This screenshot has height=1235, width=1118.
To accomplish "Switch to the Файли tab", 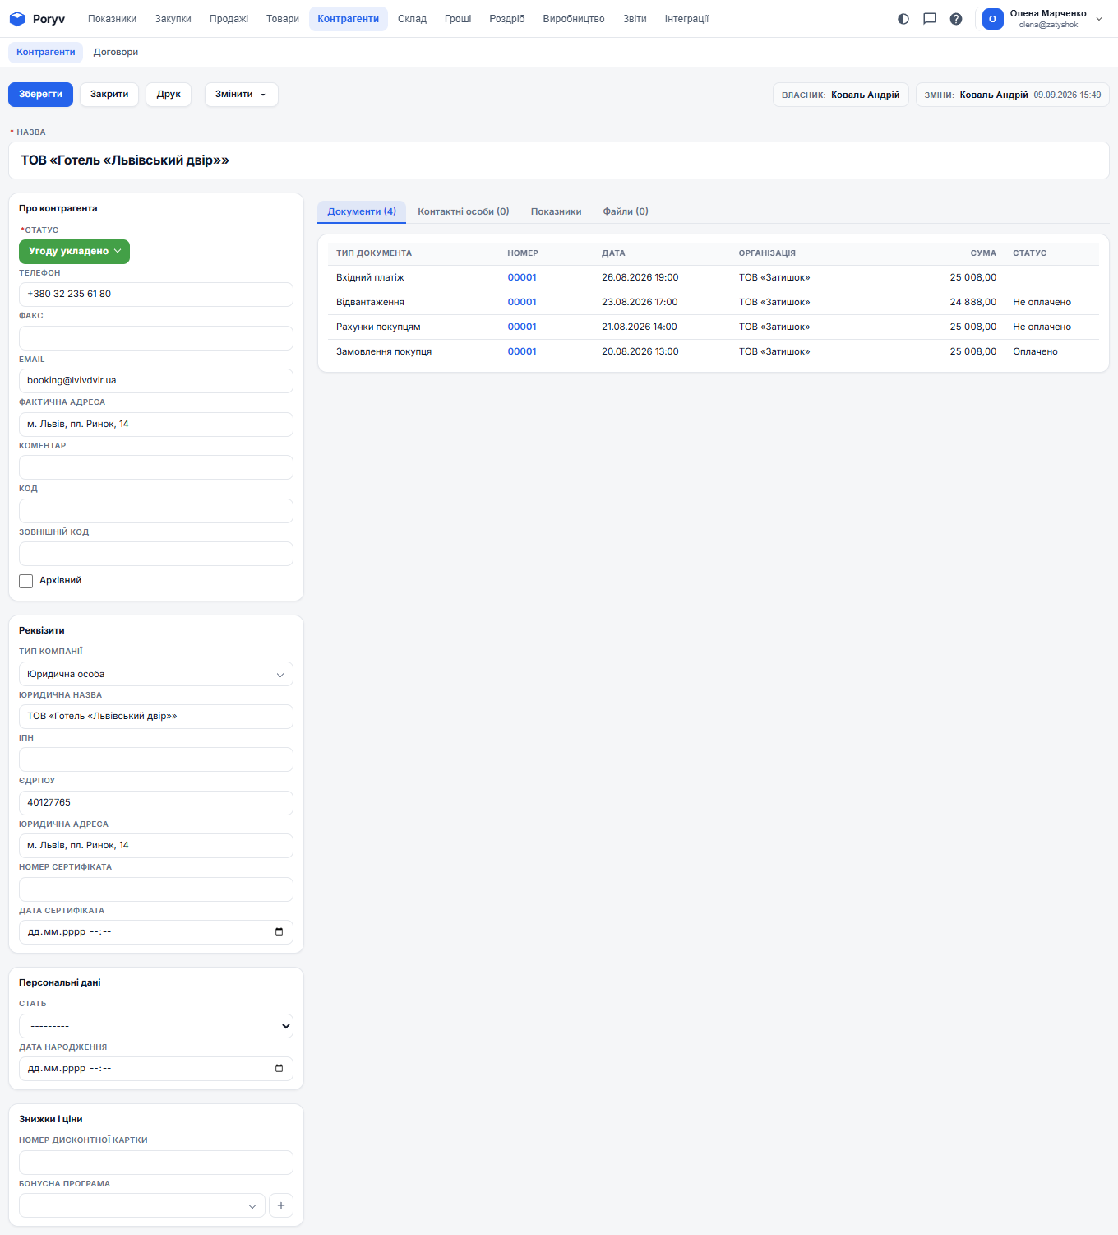I will coord(626,211).
